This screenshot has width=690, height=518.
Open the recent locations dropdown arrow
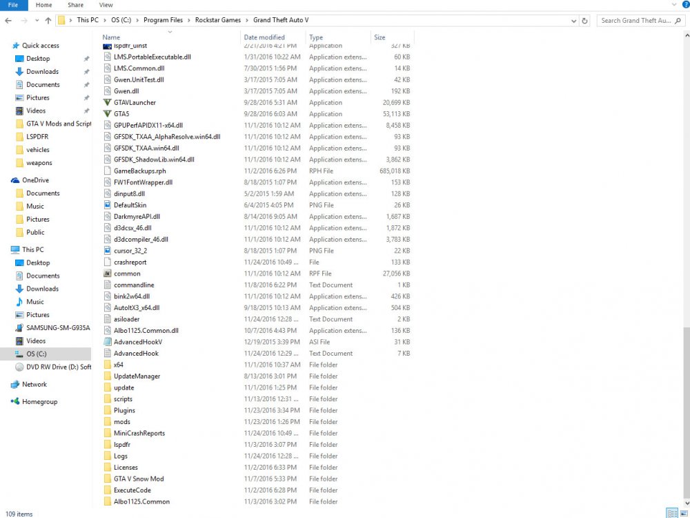click(37, 20)
